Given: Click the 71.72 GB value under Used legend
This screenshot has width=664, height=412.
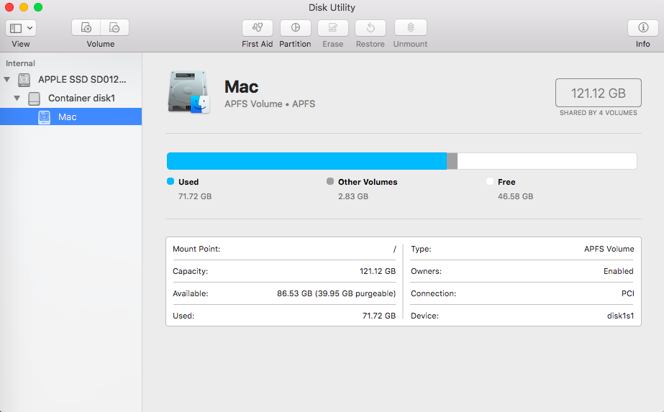Looking at the screenshot, I should click(195, 196).
